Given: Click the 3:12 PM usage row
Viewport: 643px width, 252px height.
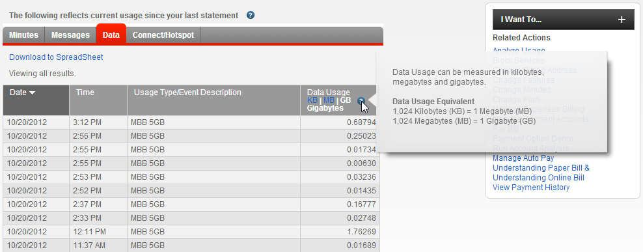Looking at the screenshot, I should (x=191, y=122).
